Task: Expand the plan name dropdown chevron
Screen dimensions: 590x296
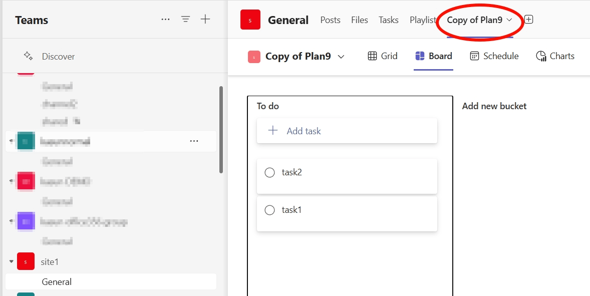Action: point(341,57)
